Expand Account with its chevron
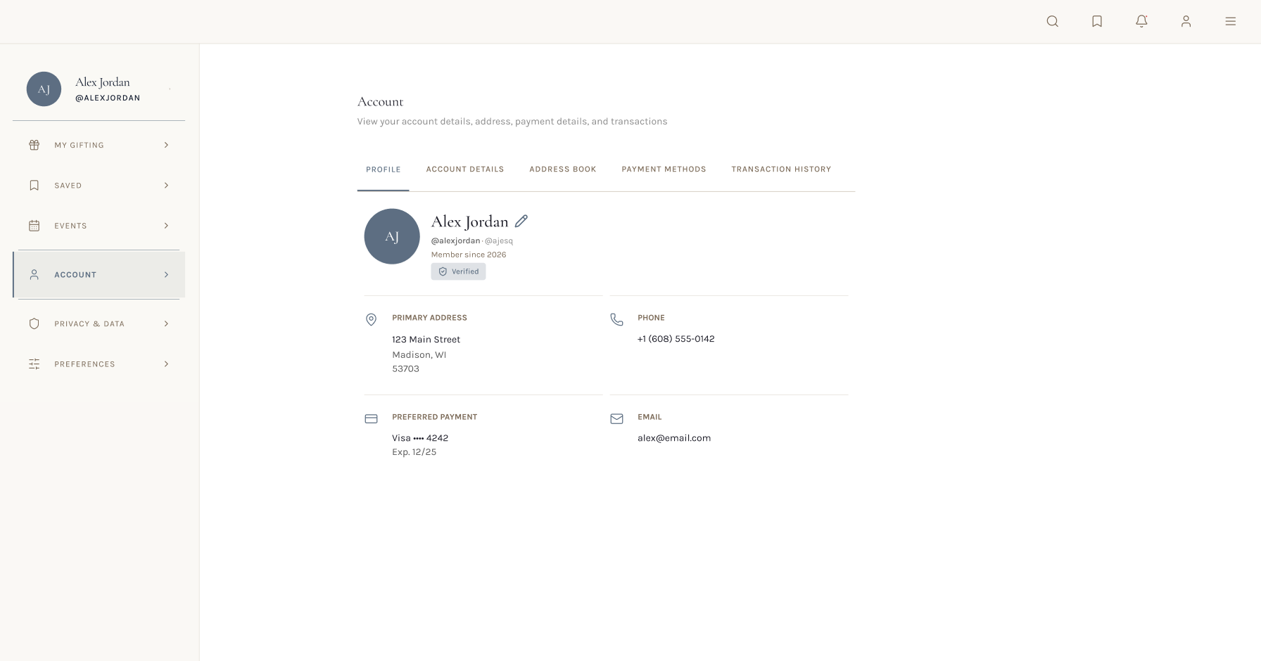Viewport: 1261px width, 661px height. pyautogui.click(x=166, y=274)
